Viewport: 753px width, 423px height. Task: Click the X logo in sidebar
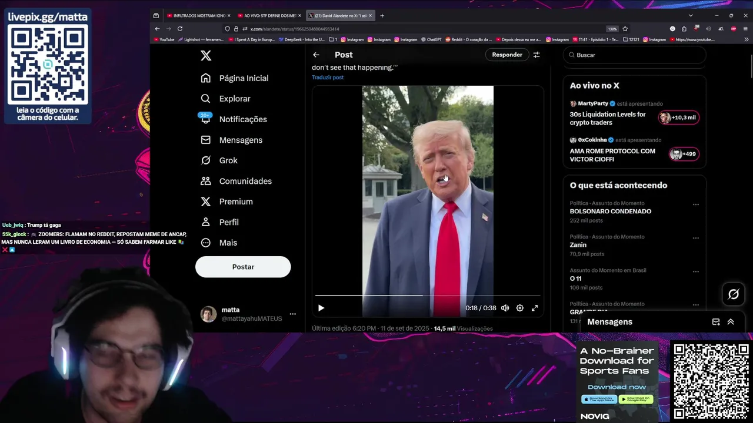[x=205, y=56]
